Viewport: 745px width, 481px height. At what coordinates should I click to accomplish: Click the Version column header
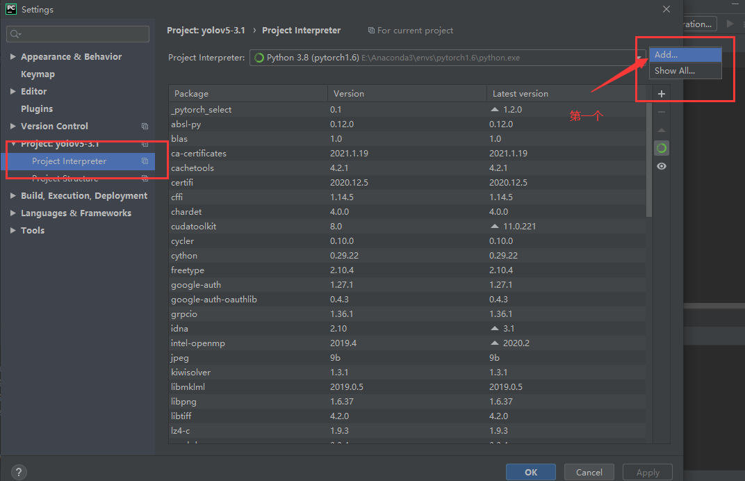pyautogui.click(x=407, y=94)
